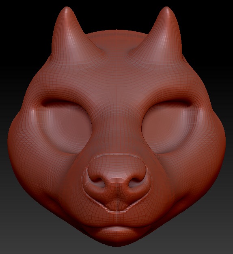Click the tip of the right horn

pos(166,9)
